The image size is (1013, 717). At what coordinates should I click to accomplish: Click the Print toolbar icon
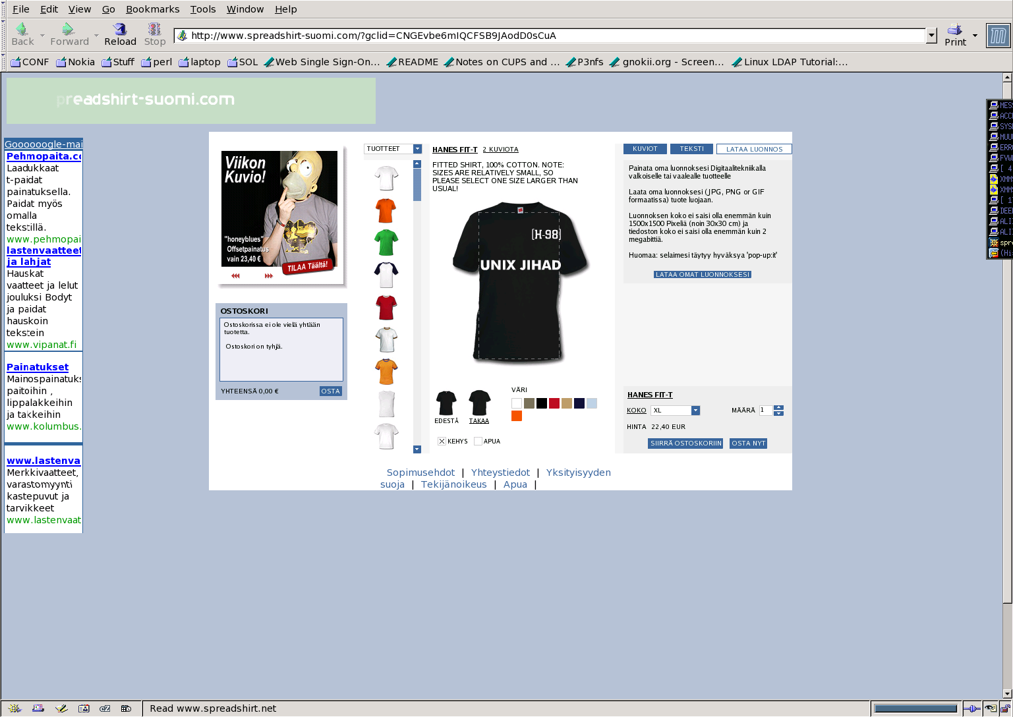[x=954, y=30]
